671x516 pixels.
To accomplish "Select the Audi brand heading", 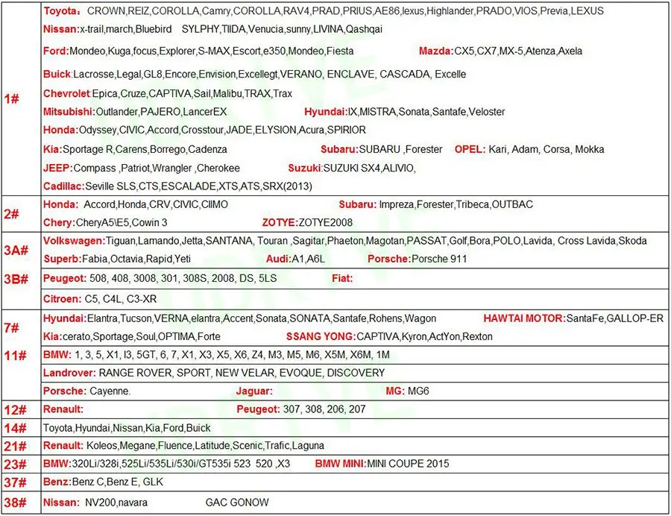I will tap(279, 259).
